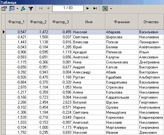
Task: Click the Фактор_2 column header
Action: [38, 22]
